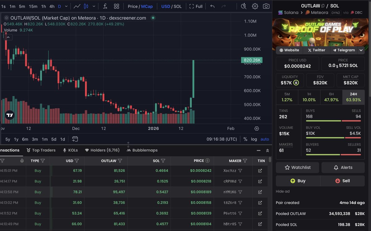371x231 pixels.
Task: Open the OUTLAW column filter
Action: point(120,161)
